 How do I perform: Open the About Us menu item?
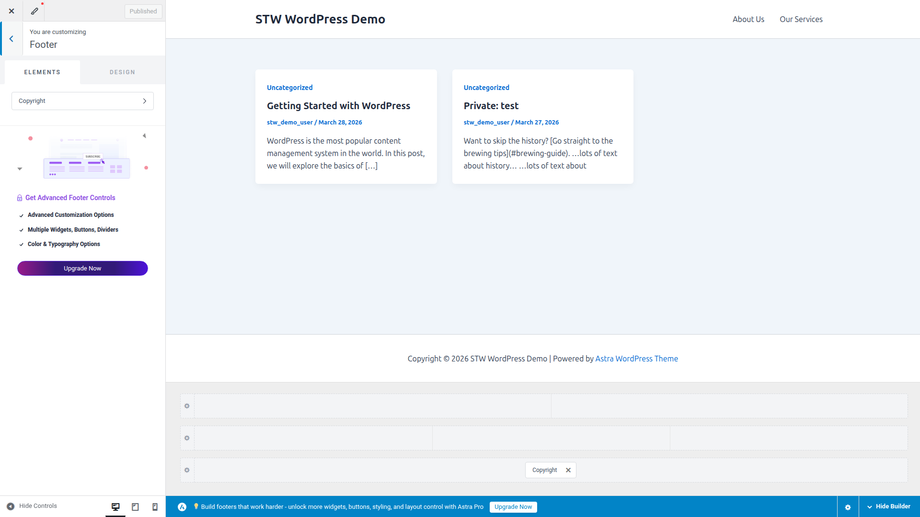click(748, 19)
